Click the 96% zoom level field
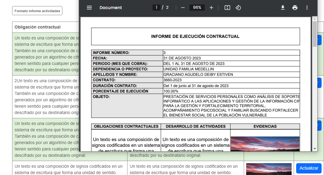 point(197,8)
